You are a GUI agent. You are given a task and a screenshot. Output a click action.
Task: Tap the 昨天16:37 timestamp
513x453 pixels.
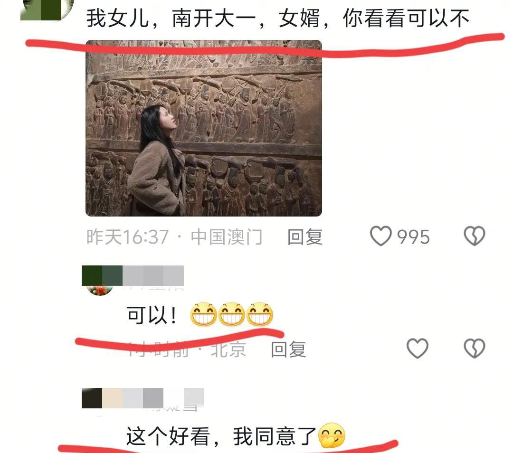click(x=128, y=237)
